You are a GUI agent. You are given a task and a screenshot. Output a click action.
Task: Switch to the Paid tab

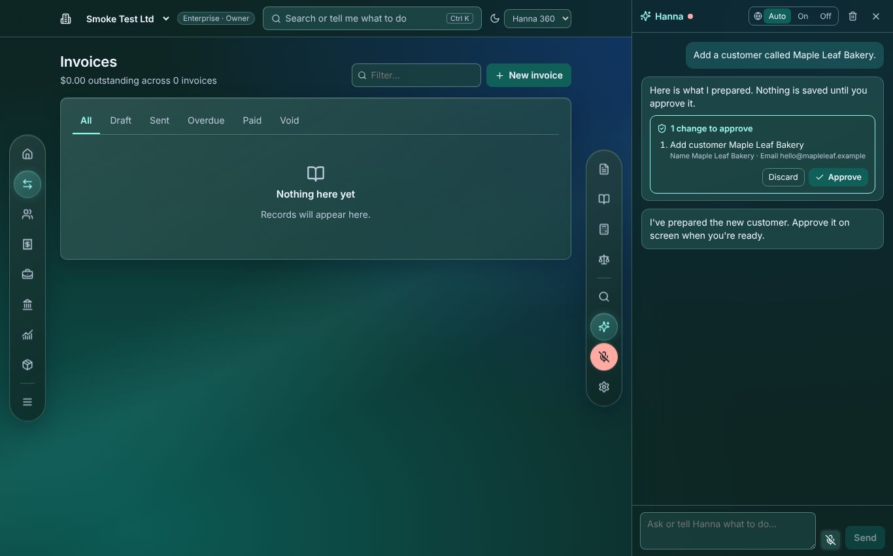coord(252,121)
